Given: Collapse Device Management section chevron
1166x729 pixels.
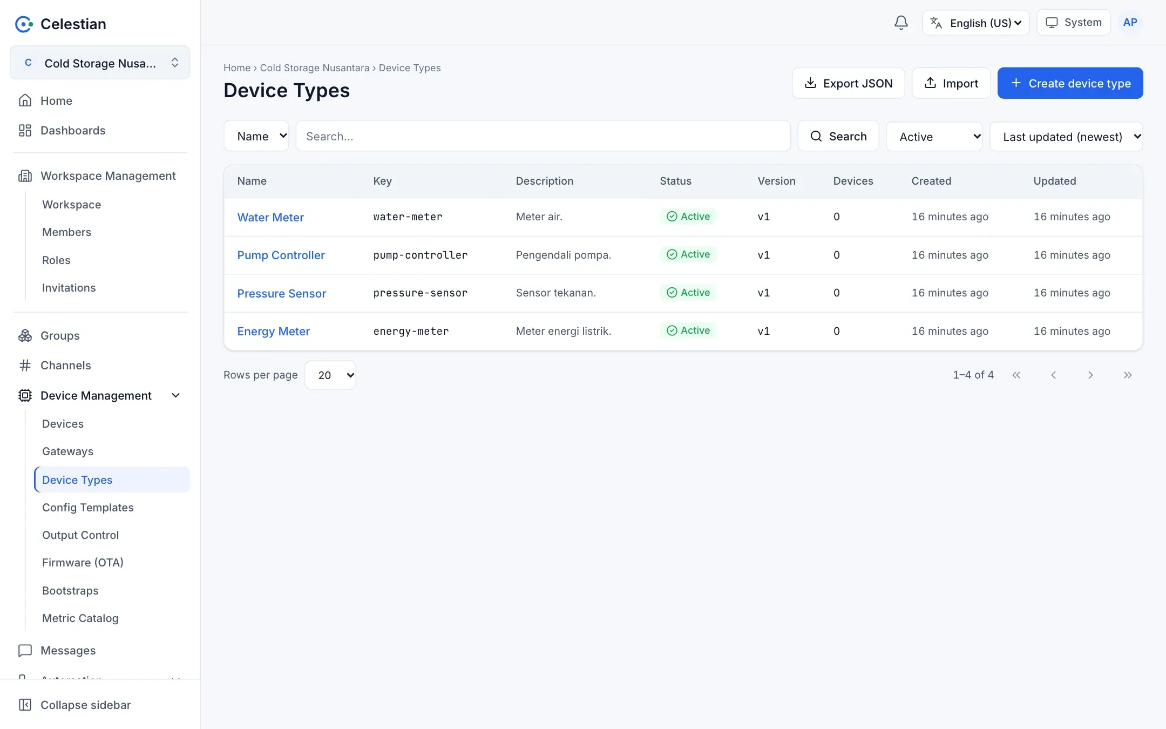Looking at the screenshot, I should click(x=175, y=395).
